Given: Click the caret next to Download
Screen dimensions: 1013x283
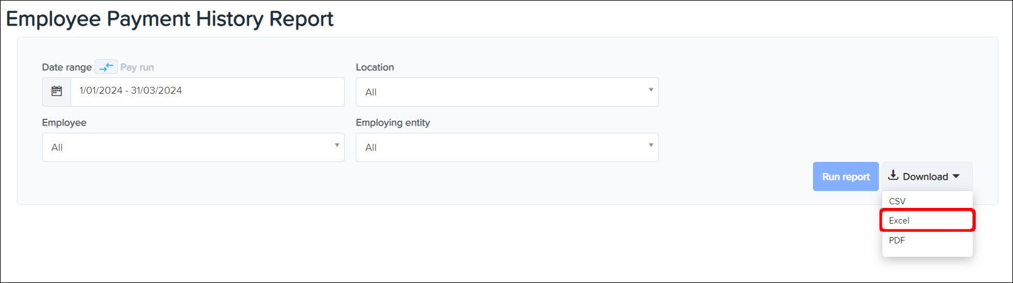Looking at the screenshot, I should [956, 176].
